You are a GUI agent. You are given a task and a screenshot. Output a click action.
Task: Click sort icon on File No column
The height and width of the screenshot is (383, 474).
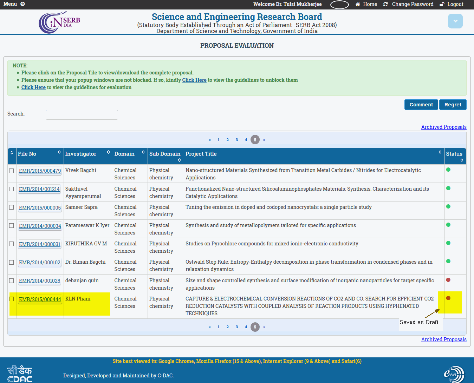[x=59, y=152]
